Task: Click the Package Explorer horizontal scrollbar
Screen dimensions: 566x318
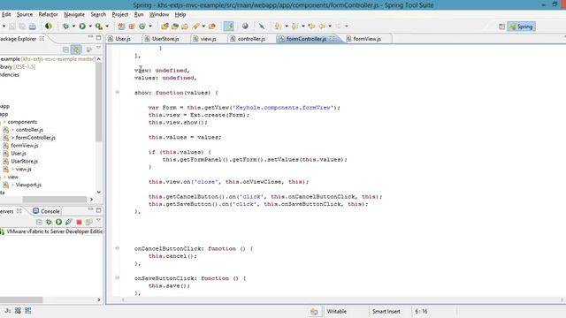Action: [x=55, y=200]
